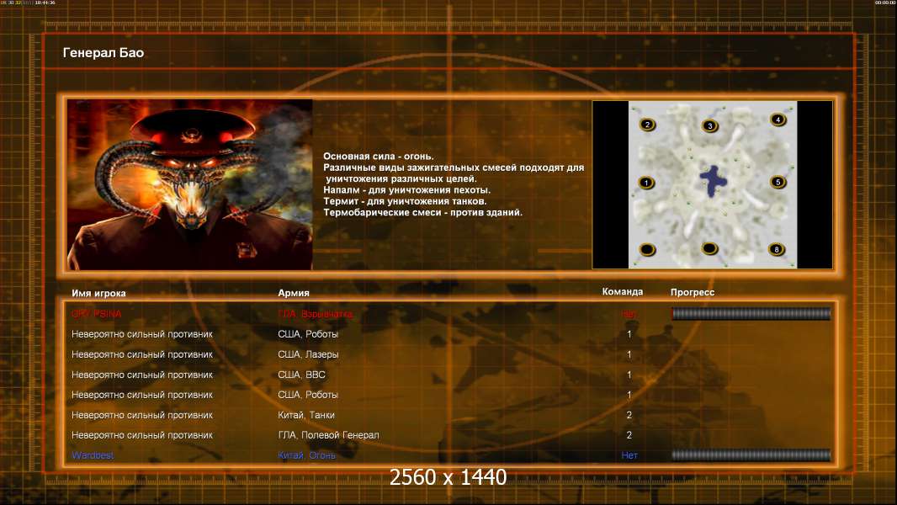897x505 pixels.
Task: Click start position marker 5 on minimap
Action: (x=778, y=183)
